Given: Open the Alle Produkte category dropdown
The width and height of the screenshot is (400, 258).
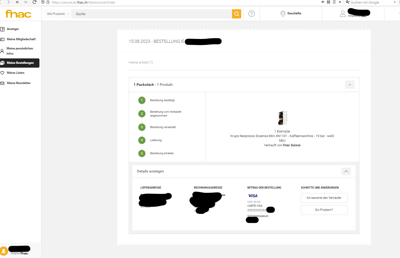Looking at the screenshot, I should pos(58,14).
